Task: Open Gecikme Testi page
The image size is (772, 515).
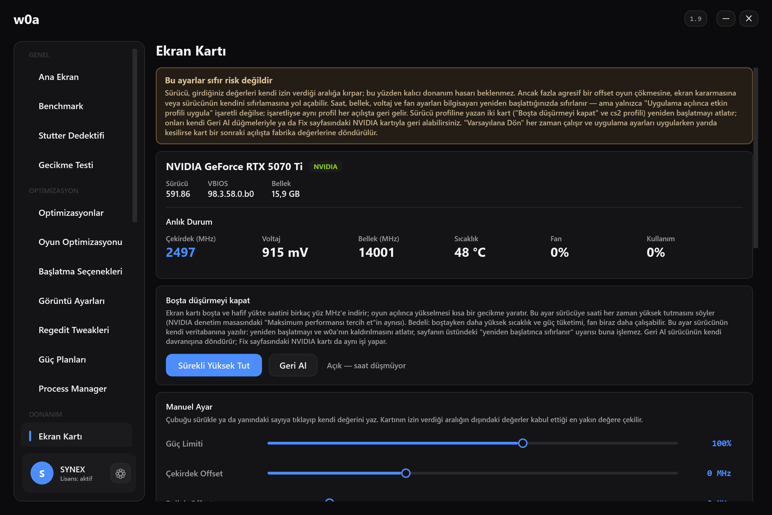Action: (x=77, y=165)
